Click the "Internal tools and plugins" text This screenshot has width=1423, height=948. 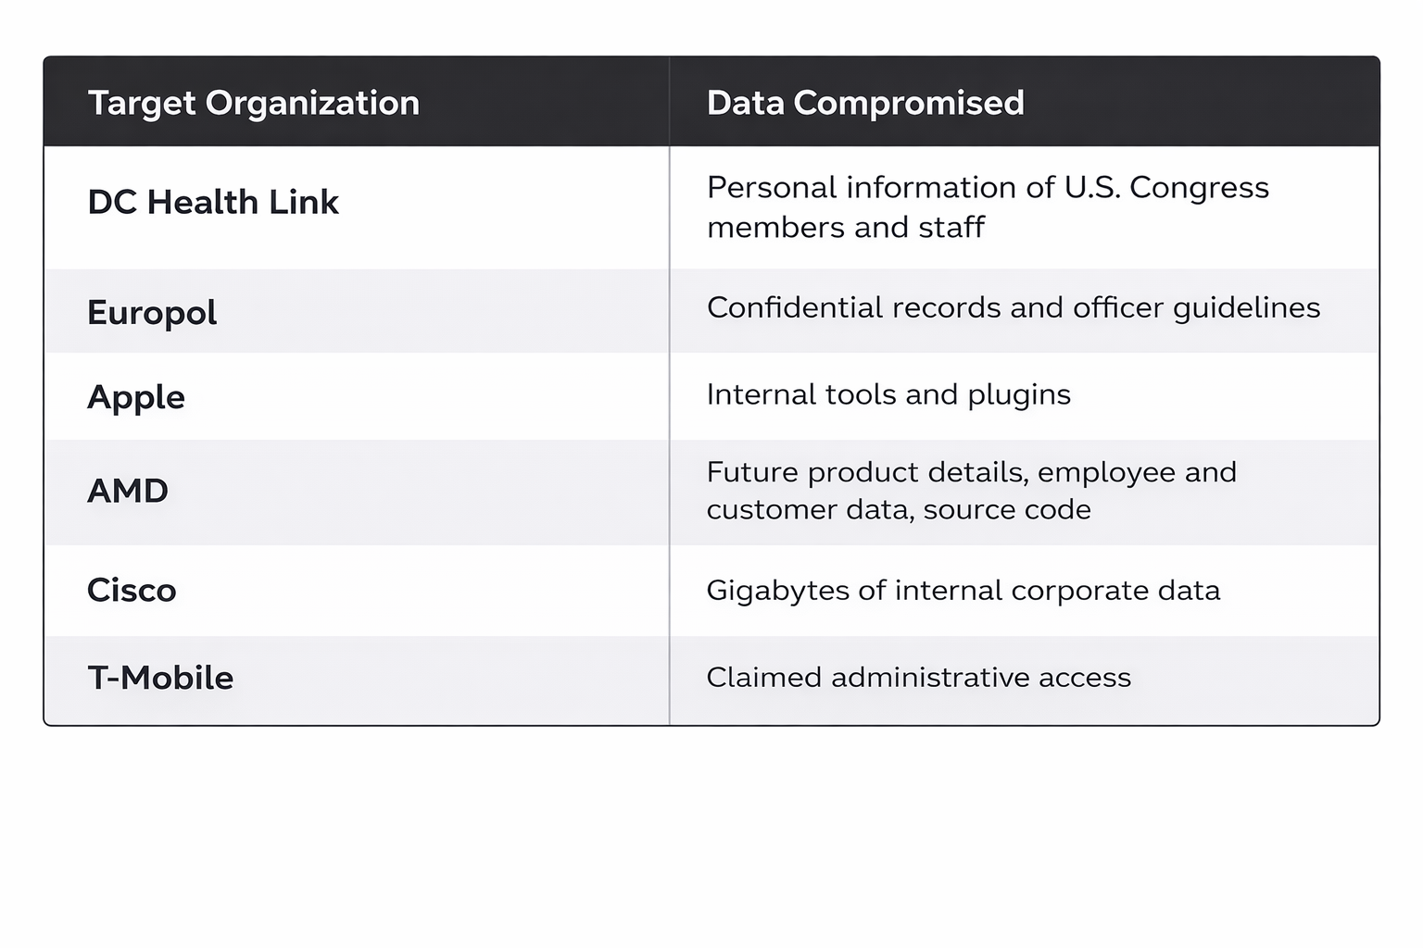[x=888, y=395]
